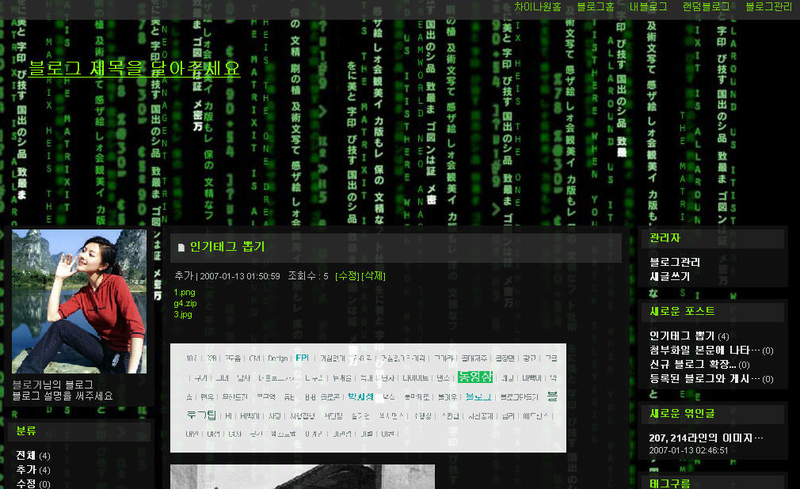Screen dimensions: 800x489
Task: Click the 블로거님의 블로그 text under the photo
Action: click(52, 385)
